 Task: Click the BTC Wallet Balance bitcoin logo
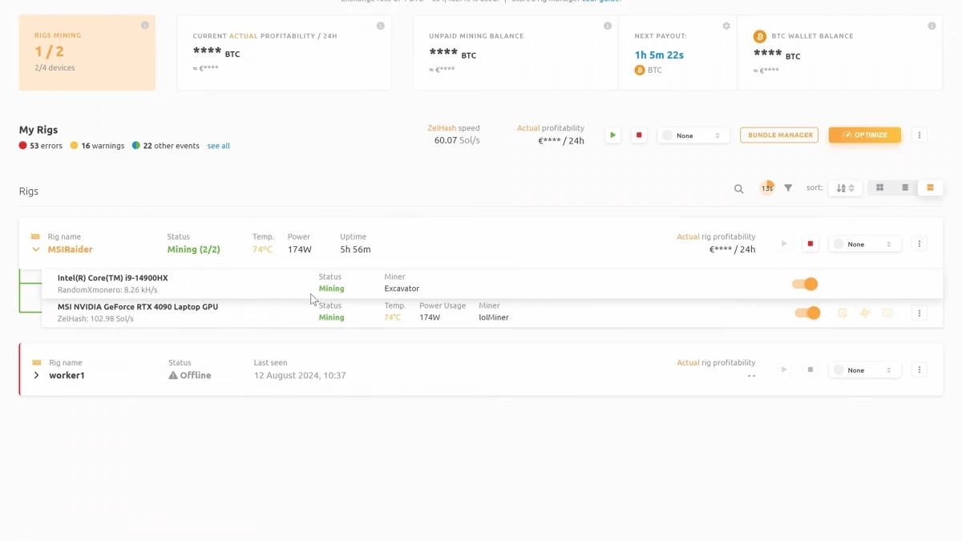pos(760,36)
